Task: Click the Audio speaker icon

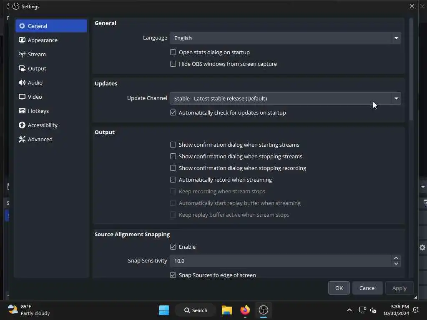Action: coord(22,82)
